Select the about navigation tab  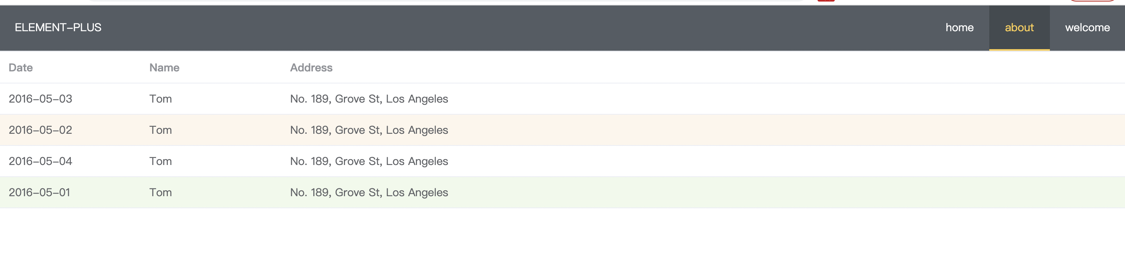(1019, 28)
